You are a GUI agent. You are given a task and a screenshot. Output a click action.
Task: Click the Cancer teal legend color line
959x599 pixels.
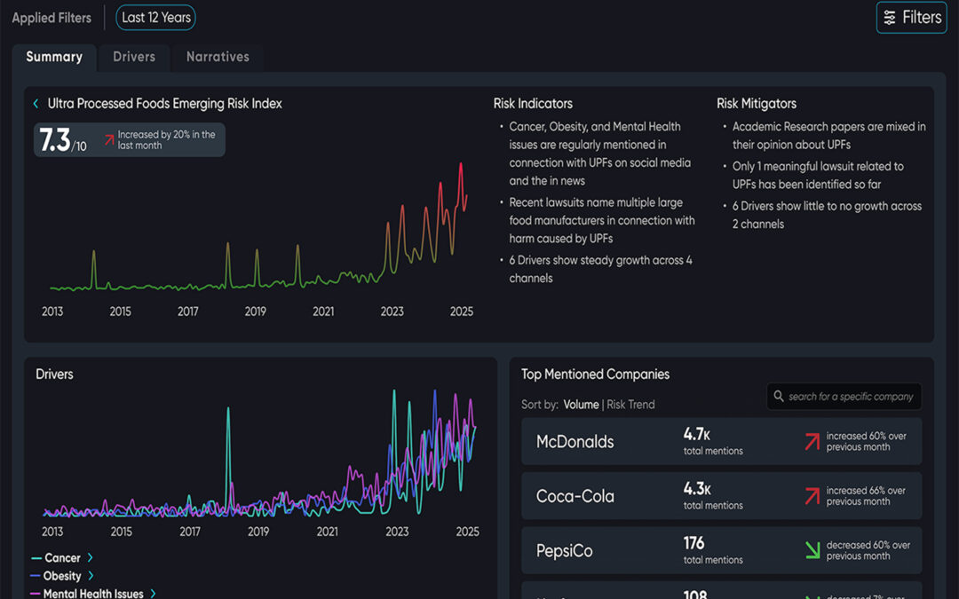click(36, 558)
